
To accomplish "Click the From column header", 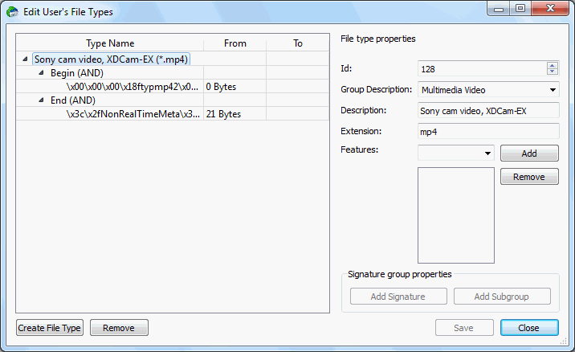I will 235,43.
